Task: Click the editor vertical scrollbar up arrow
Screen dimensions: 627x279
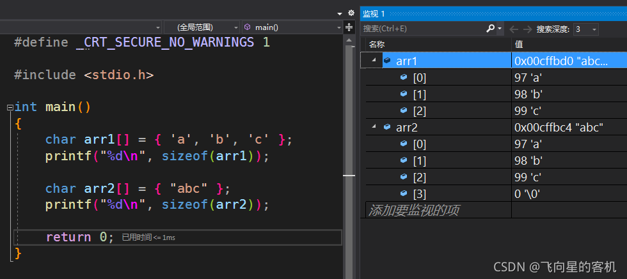Action: (x=349, y=40)
